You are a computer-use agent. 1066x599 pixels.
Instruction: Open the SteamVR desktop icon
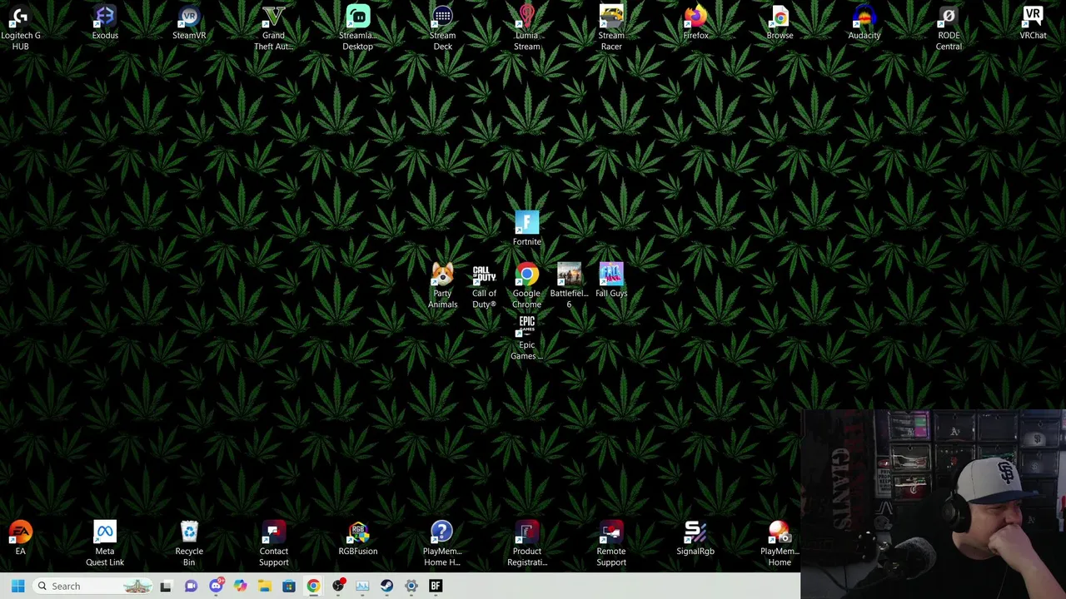click(189, 22)
